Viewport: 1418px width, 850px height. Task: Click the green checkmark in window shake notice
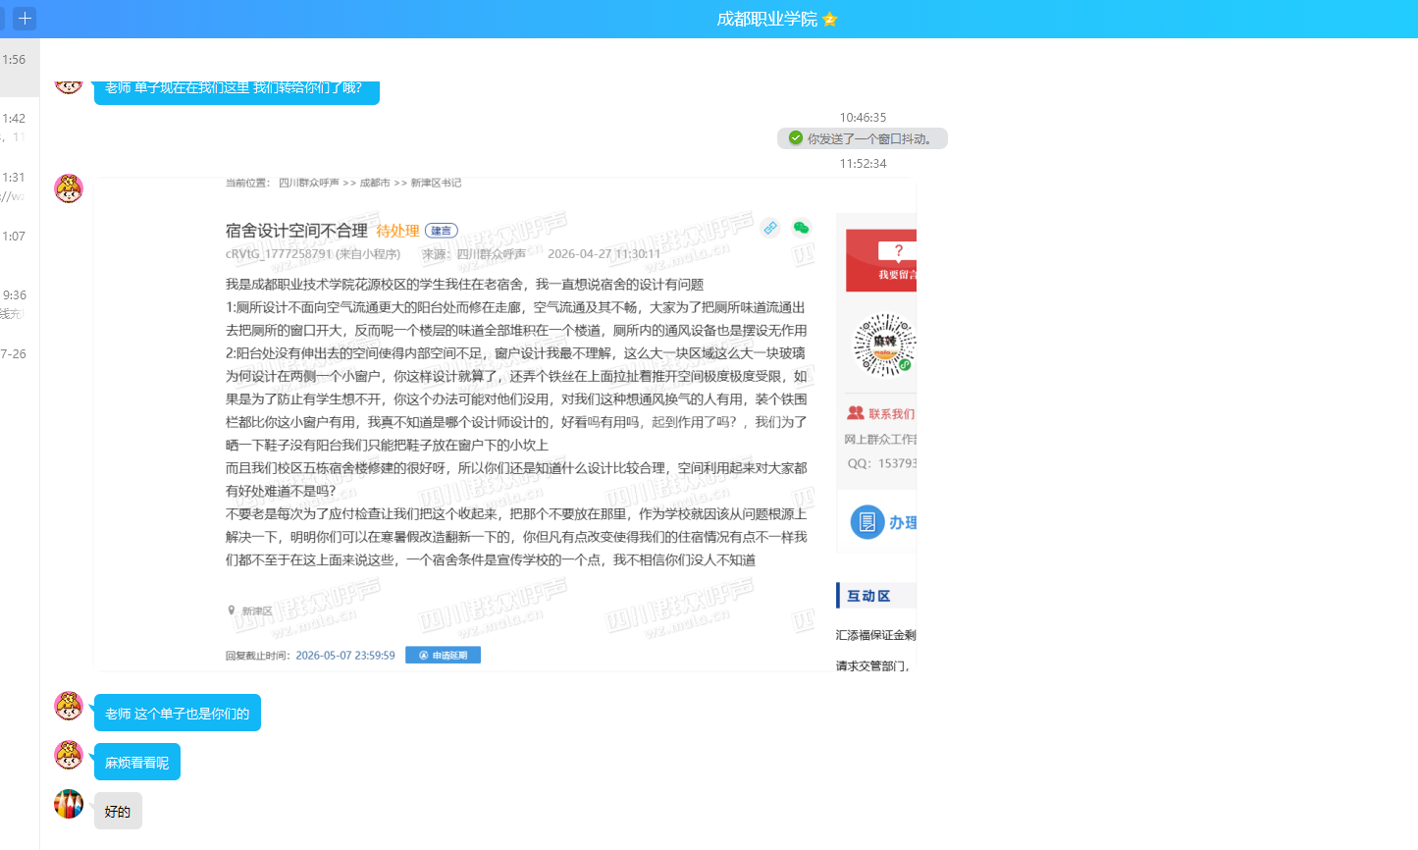click(796, 138)
